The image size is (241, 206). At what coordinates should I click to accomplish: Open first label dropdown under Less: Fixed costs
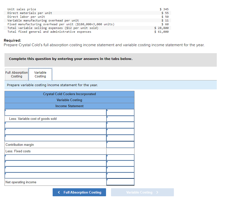[x=55, y=157]
